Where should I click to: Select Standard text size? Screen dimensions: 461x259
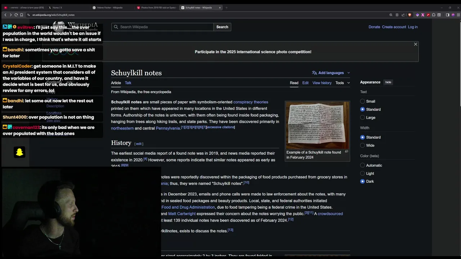coord(362,109)
